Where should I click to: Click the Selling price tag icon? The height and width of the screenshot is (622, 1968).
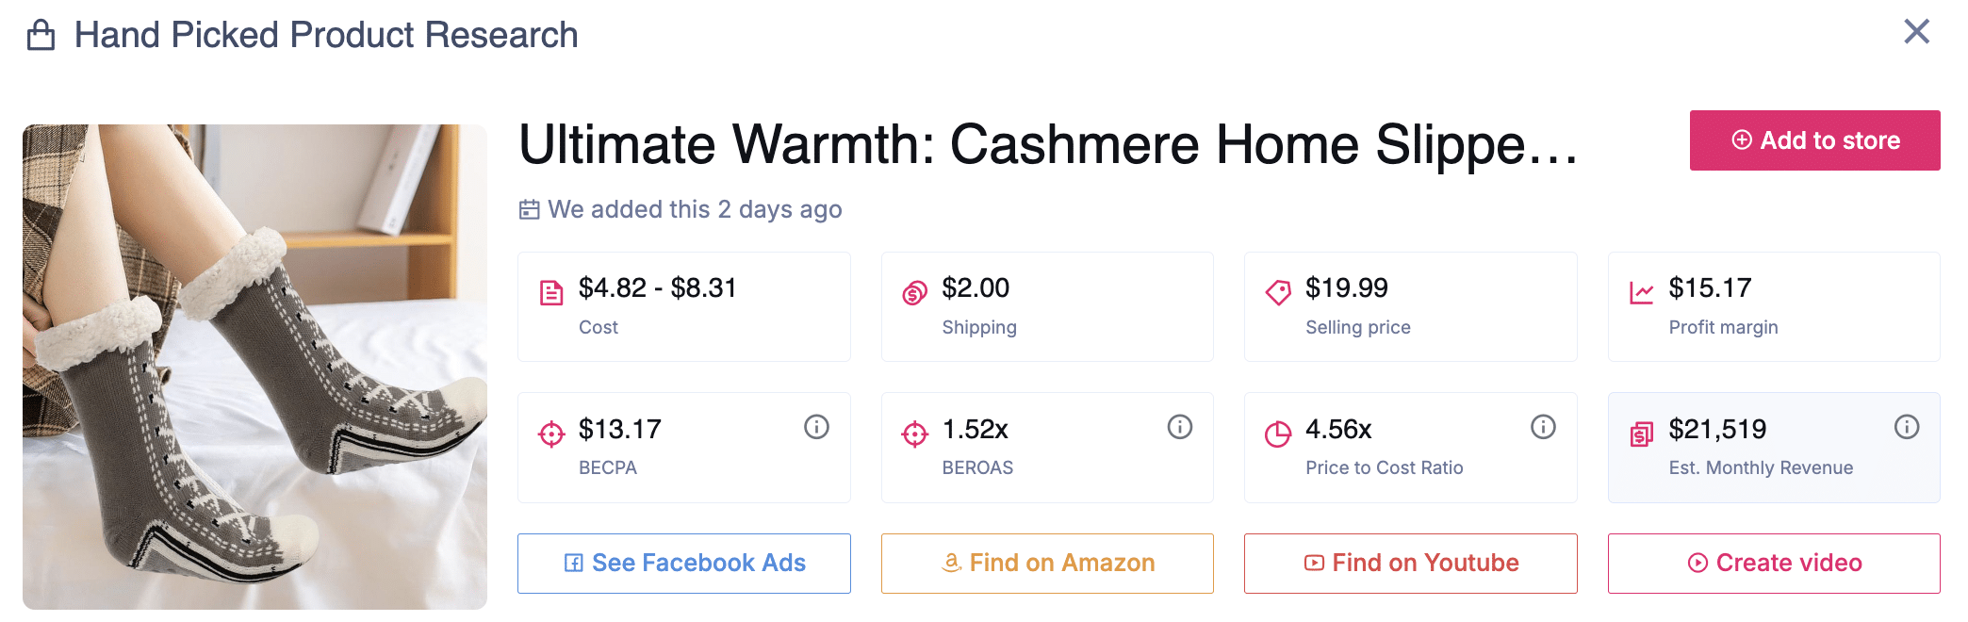1278,293
